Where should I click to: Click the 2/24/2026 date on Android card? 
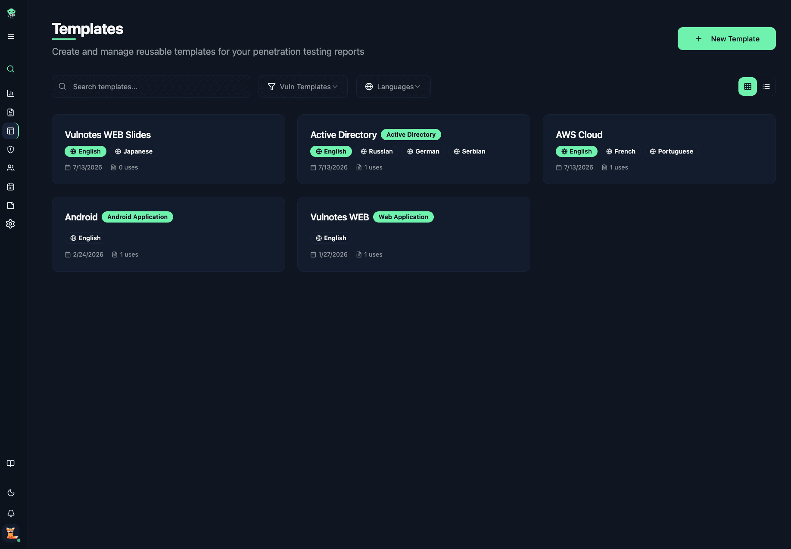(x=88, y=254)
